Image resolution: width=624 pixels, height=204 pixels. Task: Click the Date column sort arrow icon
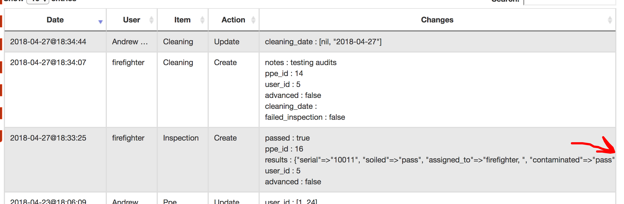coord(101,22)
